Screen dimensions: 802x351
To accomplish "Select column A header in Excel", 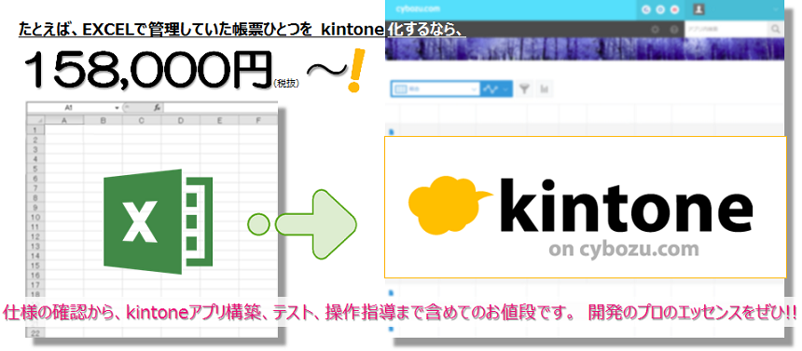I will (64, 121).
